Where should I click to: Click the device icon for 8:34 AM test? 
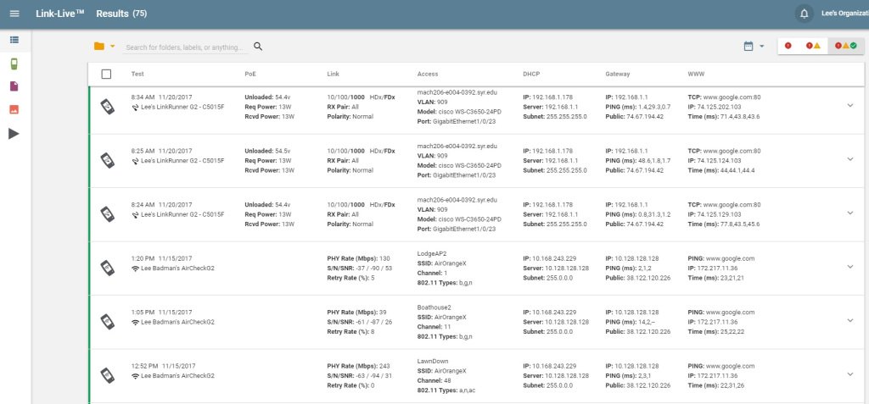pos(107,107)
